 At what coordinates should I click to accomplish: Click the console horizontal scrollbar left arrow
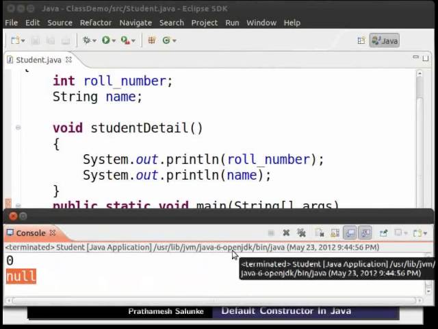(x=9, y=300)
